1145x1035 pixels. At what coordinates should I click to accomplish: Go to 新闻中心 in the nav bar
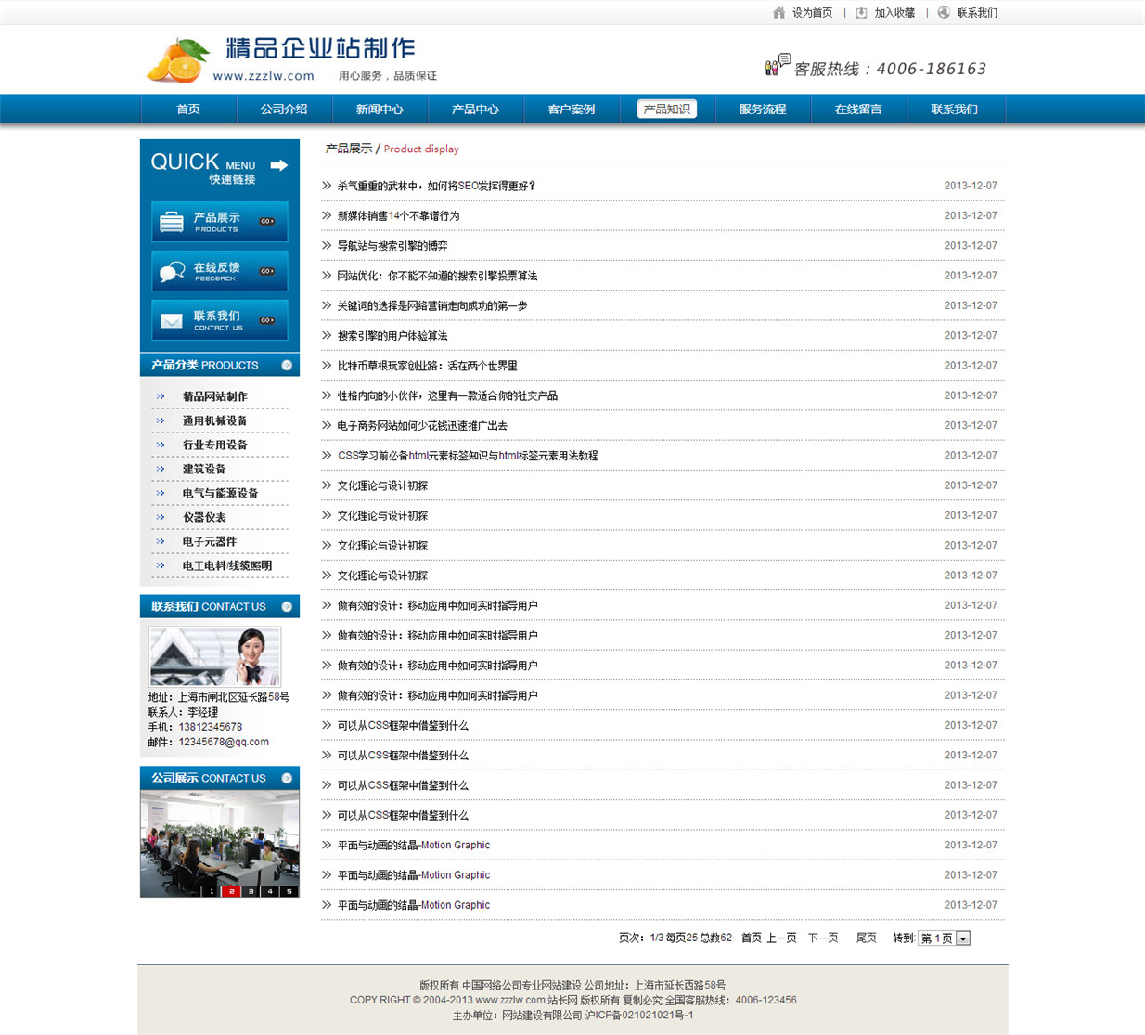(x=380, y=110)
